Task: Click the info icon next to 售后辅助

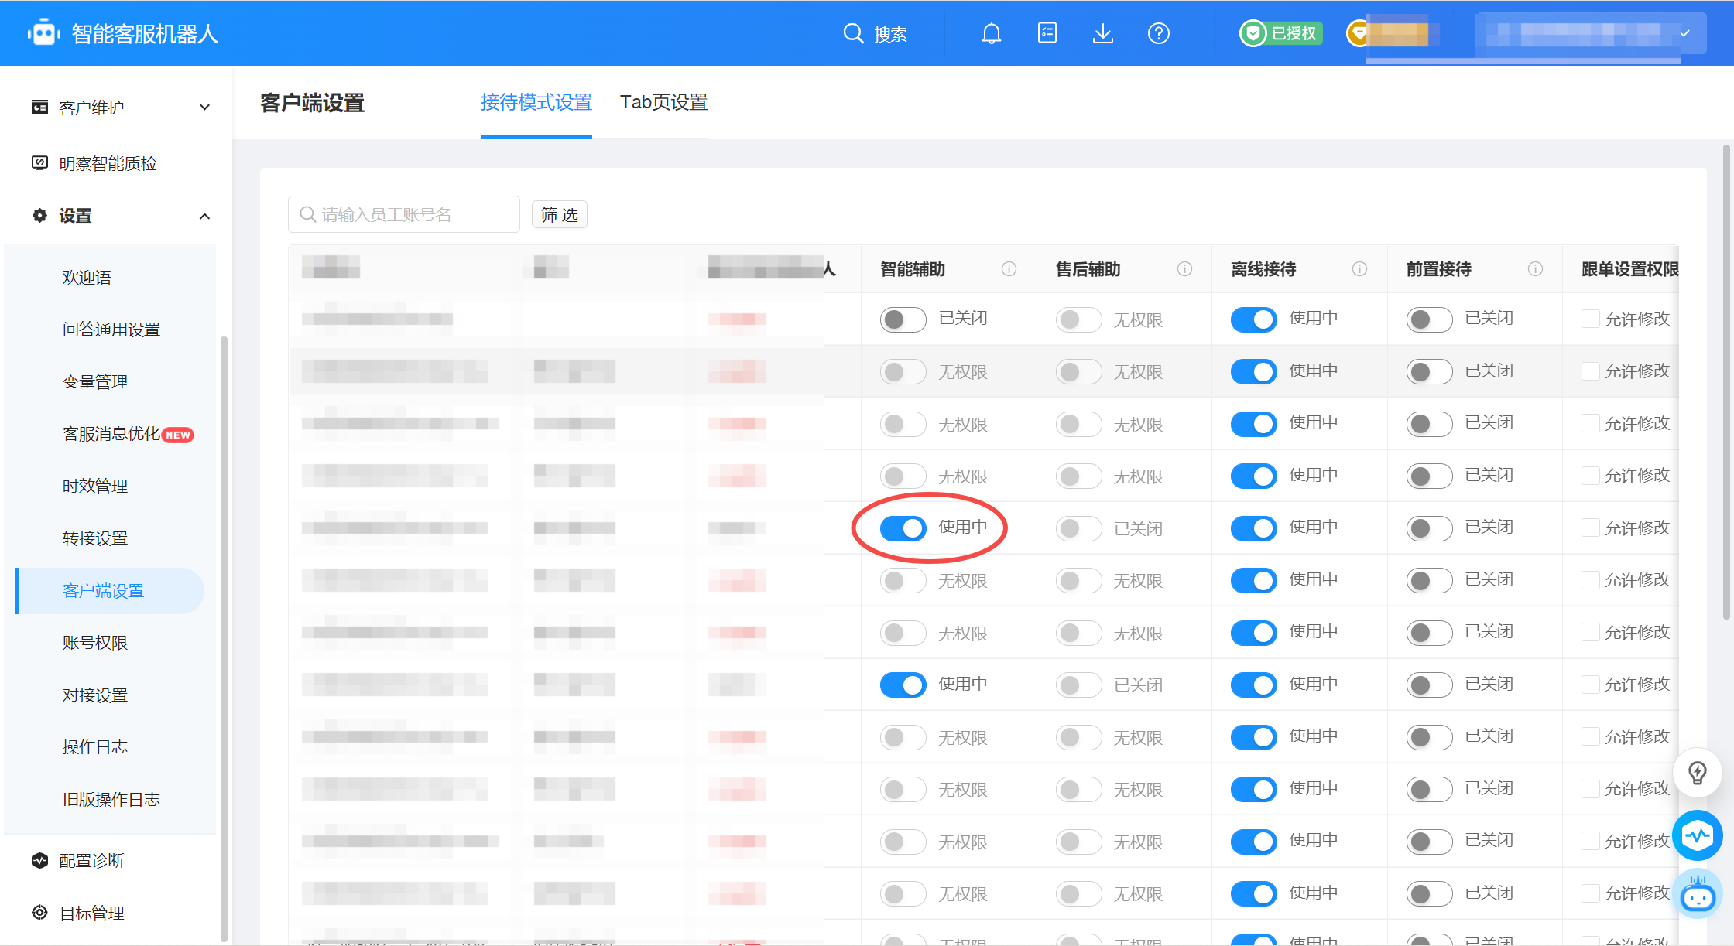Action: click(1184, 269)
